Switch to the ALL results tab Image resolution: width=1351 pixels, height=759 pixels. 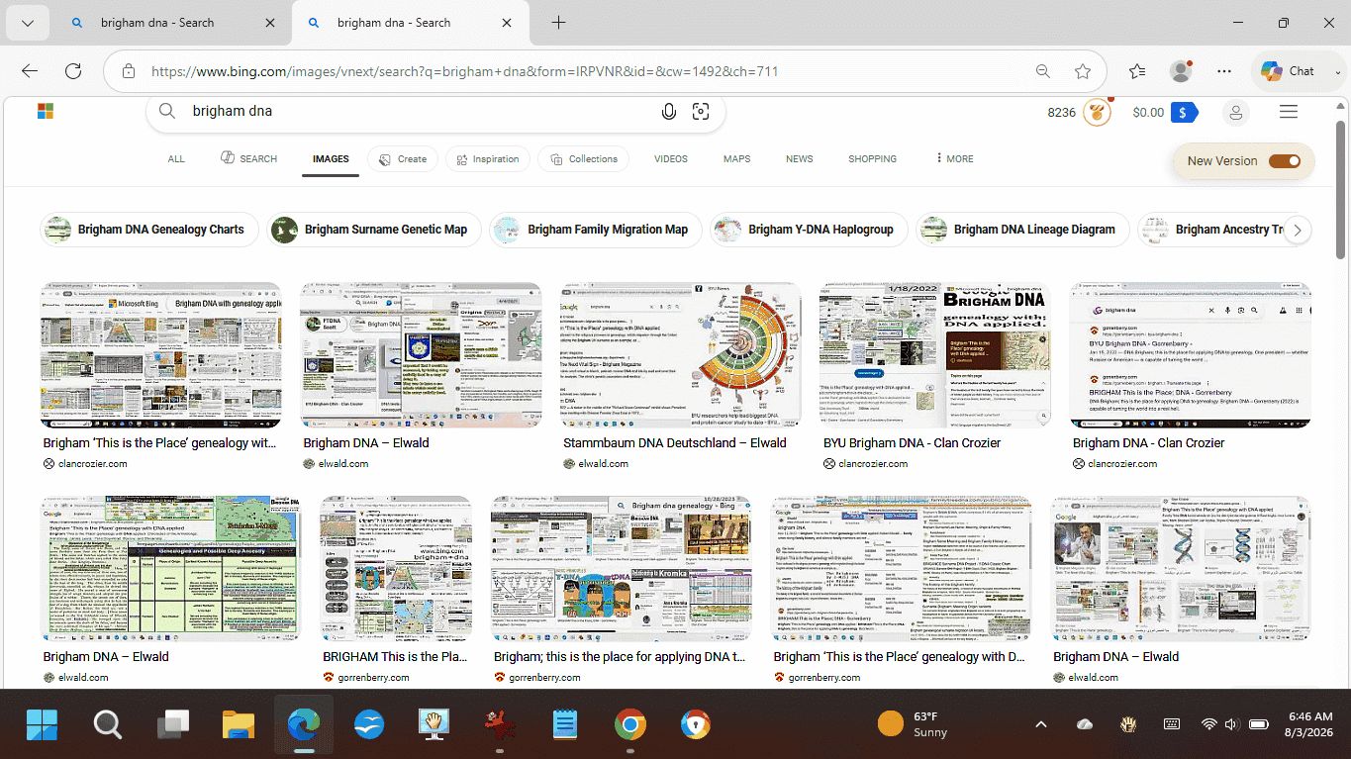(x=176, y=158)
